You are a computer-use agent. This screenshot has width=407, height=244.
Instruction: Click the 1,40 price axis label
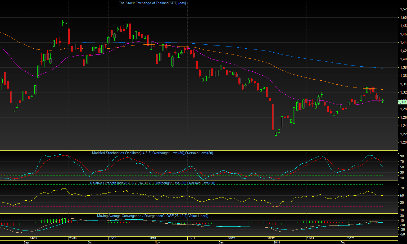click(x=403, y=59)
